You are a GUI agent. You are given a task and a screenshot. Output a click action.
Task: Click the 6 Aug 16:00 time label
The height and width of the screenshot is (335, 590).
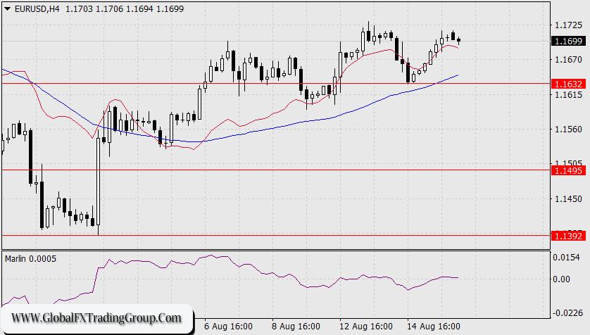[229, 327]
